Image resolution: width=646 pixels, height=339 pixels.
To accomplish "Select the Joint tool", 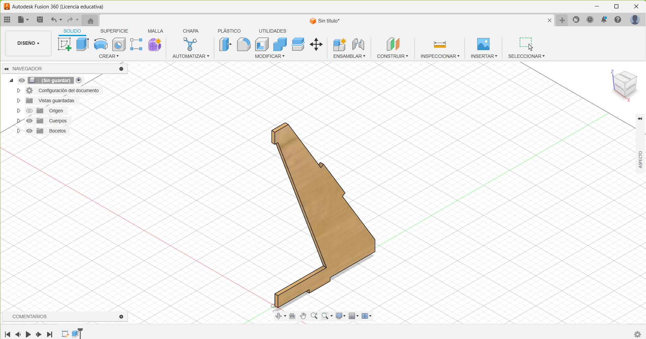I will coord(358,44).
